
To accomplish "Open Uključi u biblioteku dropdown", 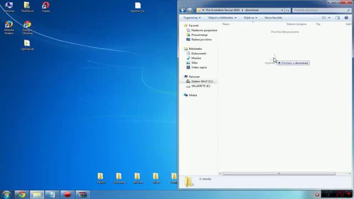I will 222,18.
